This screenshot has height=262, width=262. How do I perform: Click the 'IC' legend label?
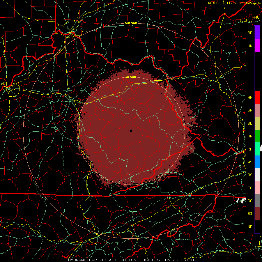coord(250,188)
